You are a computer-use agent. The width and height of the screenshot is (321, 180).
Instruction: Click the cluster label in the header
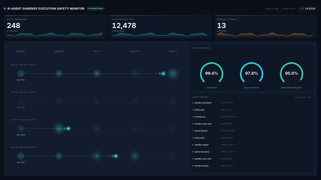(x=288, y=8)
